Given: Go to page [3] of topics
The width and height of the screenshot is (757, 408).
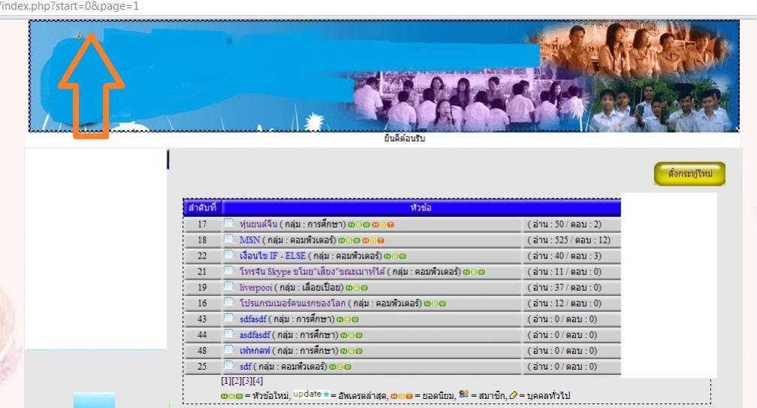Looking at the screenshot, I should coord(247,381).
